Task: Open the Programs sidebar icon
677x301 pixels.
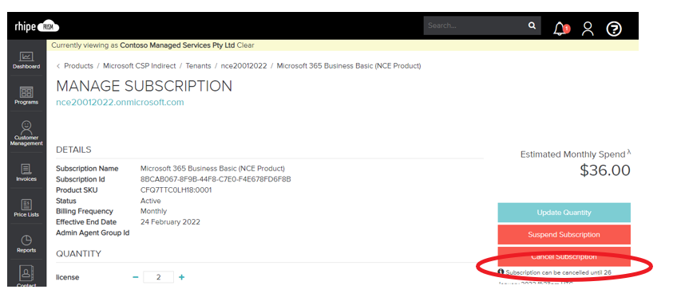Action: (26, 96)
